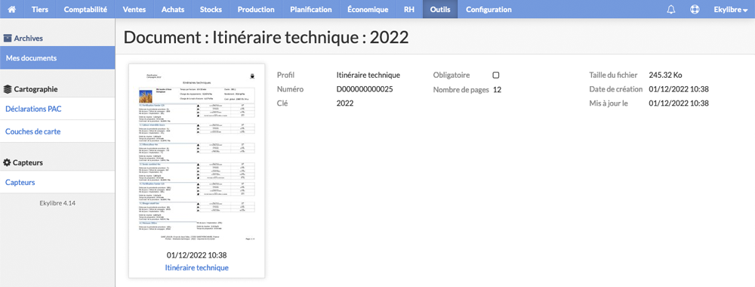This screenshot has width=755, height=287.
Task: Click the Profil value Itinéraire technique
Action: click(x=368, y=75)
